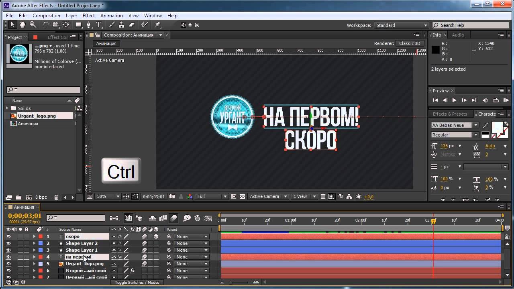Click Toggle Switches / Modes button
The height and width of the screenshot is (289, 514).
(x=137, y=283)
